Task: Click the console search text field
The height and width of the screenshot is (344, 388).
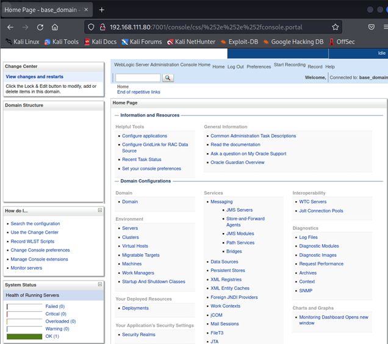Action: pos(138,78)
